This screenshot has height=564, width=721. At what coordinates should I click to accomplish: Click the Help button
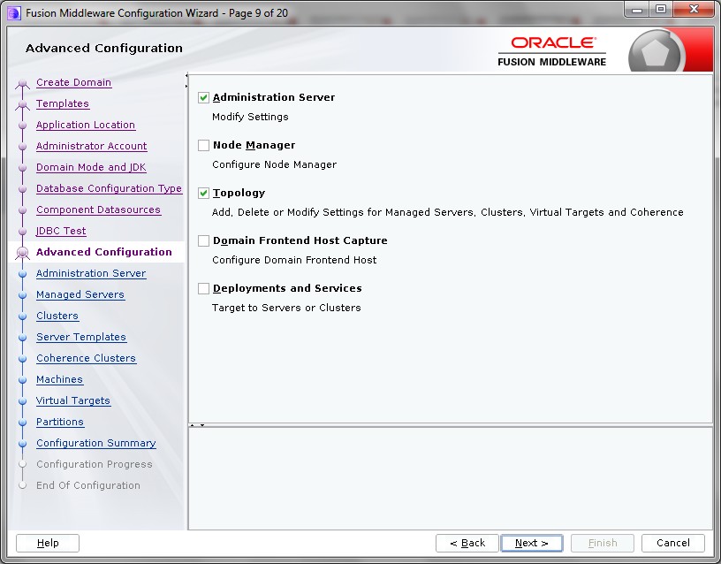tap(48, 543)
